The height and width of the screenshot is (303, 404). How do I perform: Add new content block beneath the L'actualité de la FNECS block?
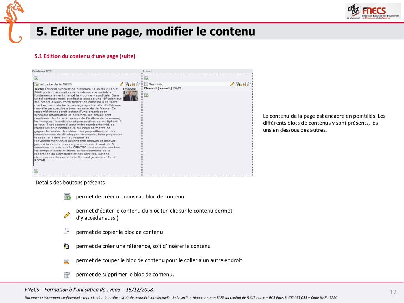click(36, 171)
